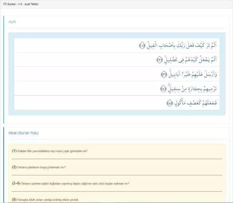The height and width of the screenshot is (203, 233).
Task: Select the second Arabic verse row
Action: point(117,60)
